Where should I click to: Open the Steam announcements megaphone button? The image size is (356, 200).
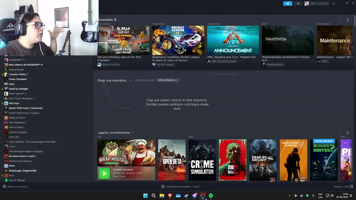(288, 4)
